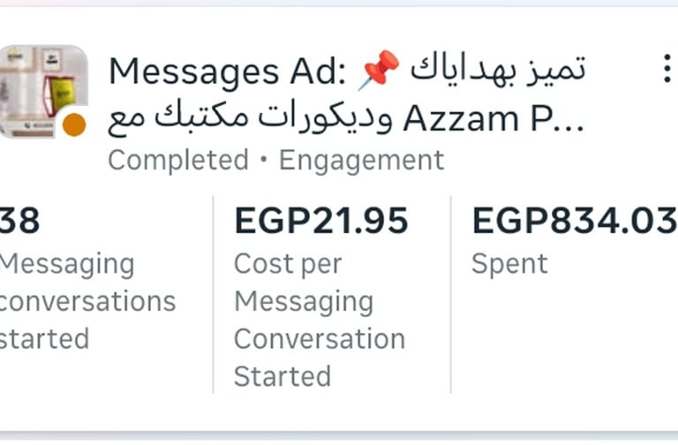Click the "Messages Ad:" title text
Viewport: 678px width, 445px height.
(228, 72)
